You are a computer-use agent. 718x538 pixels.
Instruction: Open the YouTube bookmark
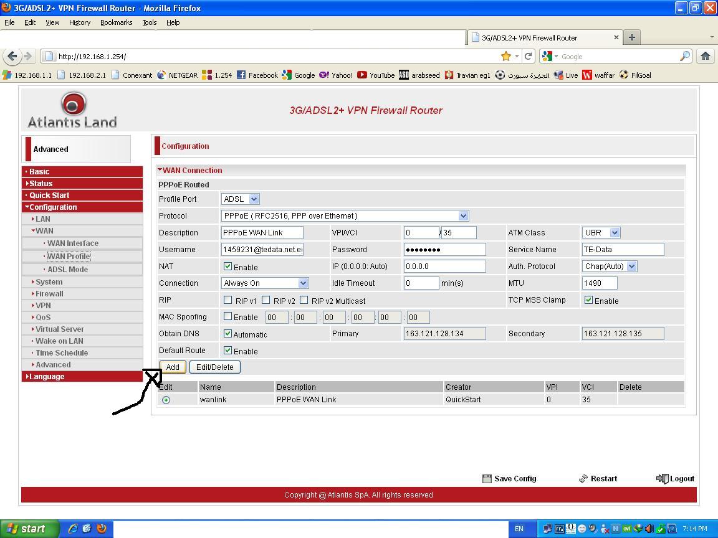[x=376, y=75]
